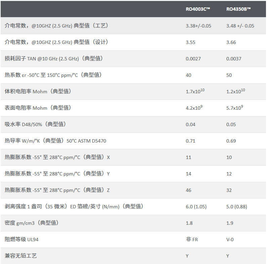The image size is (267, 264).
Task: Click the 4.2x10^9 surface resistivity value
Action: coord(194,108)
